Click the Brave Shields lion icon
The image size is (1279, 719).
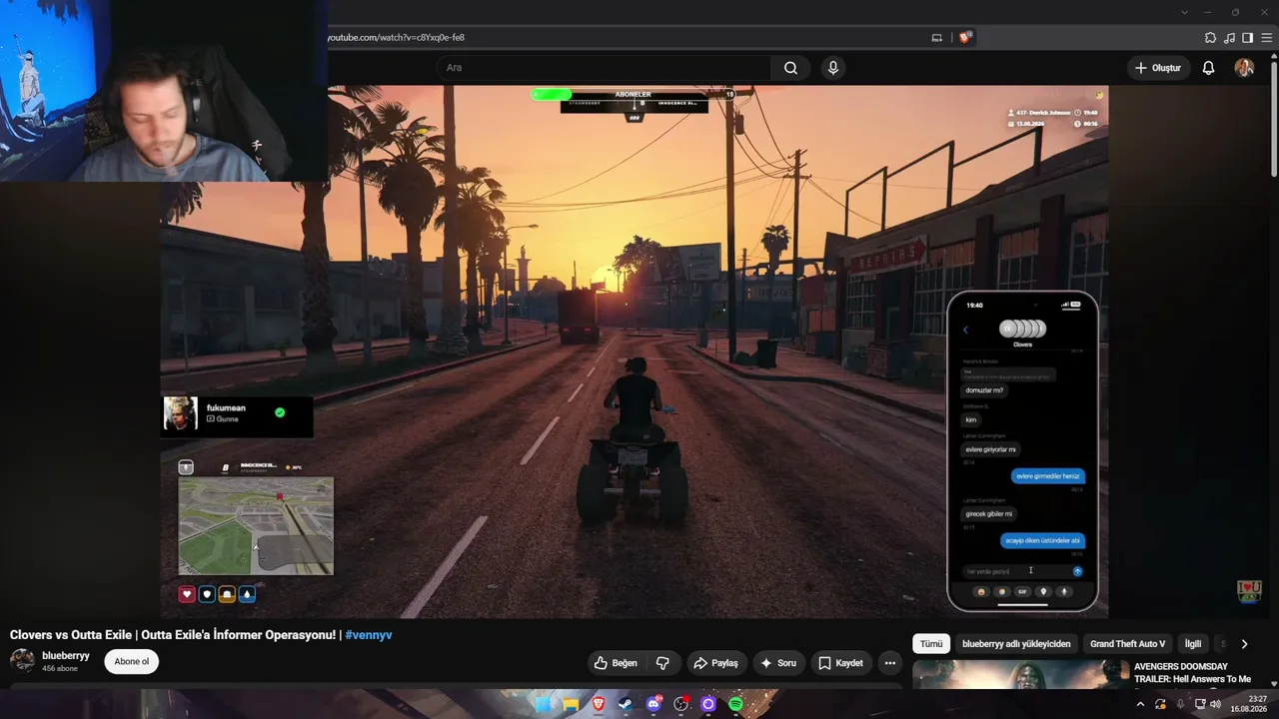click(964, 38)
